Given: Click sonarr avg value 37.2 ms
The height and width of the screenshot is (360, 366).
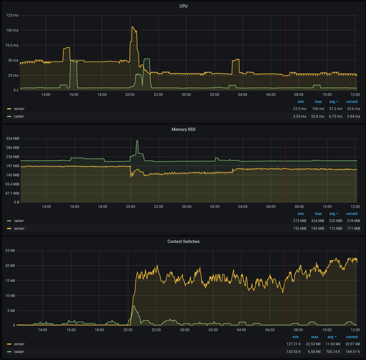Looking at the screenshot, I should pyautogui.click(x=336, y=109).
